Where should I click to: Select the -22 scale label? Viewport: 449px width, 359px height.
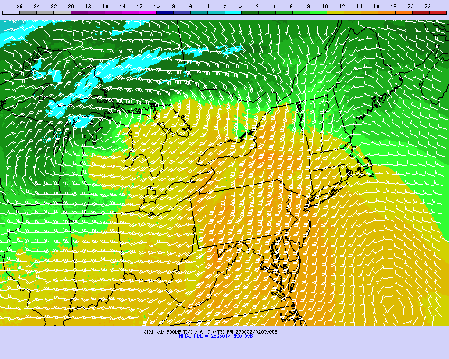coord(52,6)
